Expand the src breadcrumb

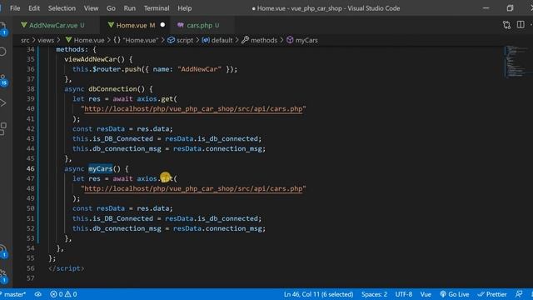tap(25, 40)
